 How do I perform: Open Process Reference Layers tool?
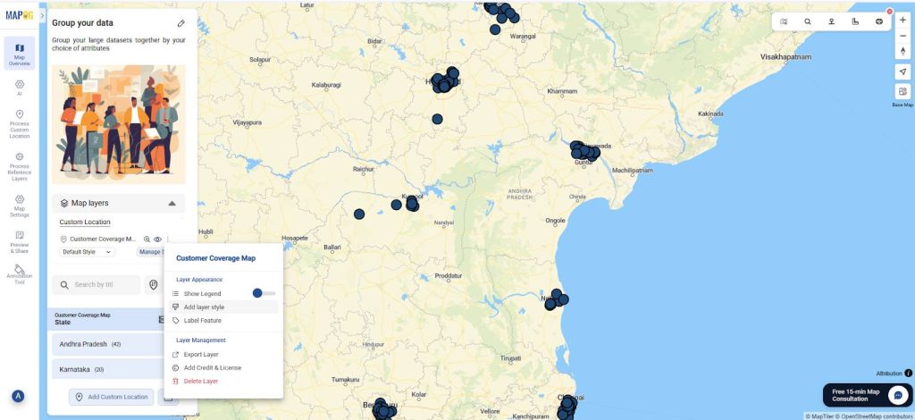click(x=20, y=166)
